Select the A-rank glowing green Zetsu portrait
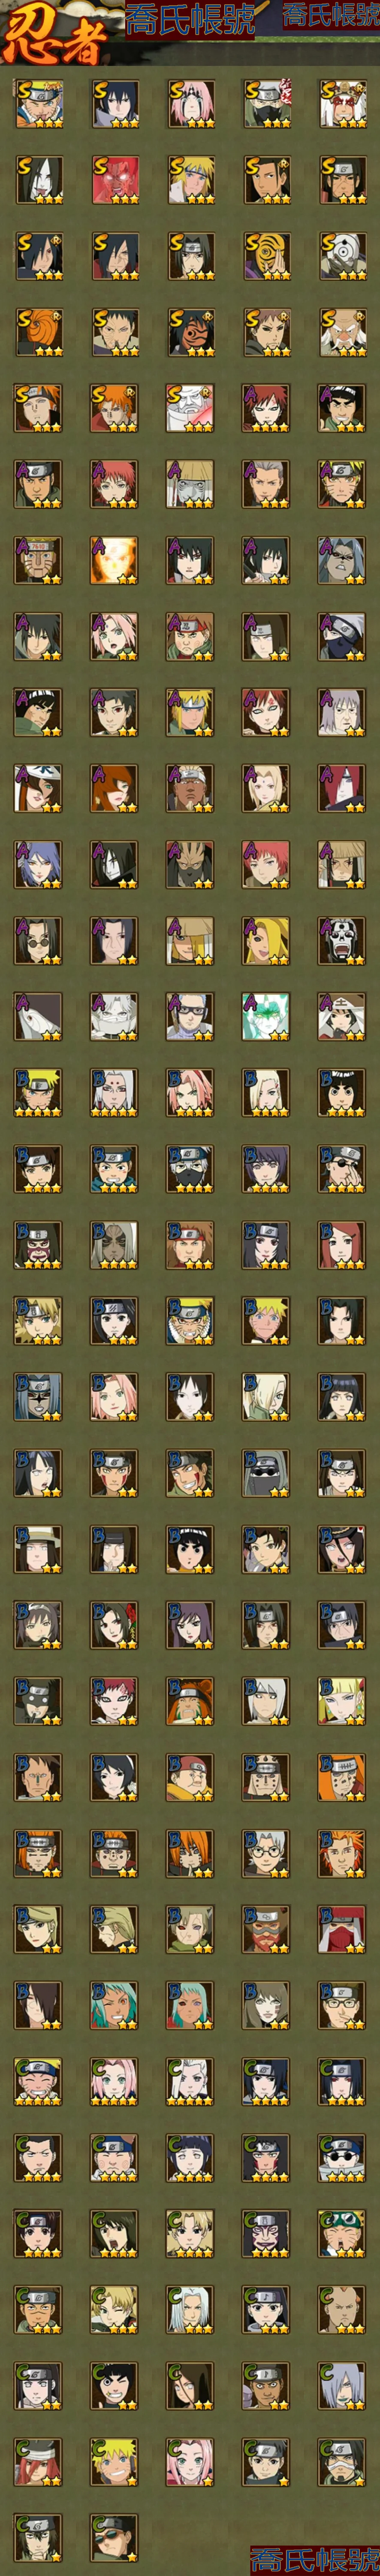Viewport: 380px width, 2576px height. 266,1016
